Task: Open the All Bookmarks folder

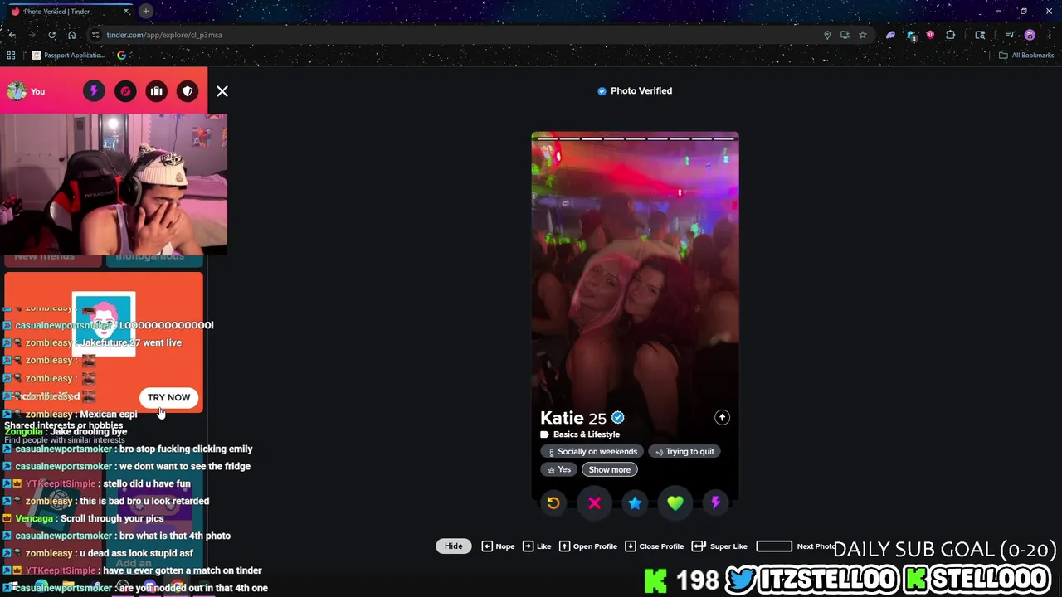Action: tap(1025, 56)
